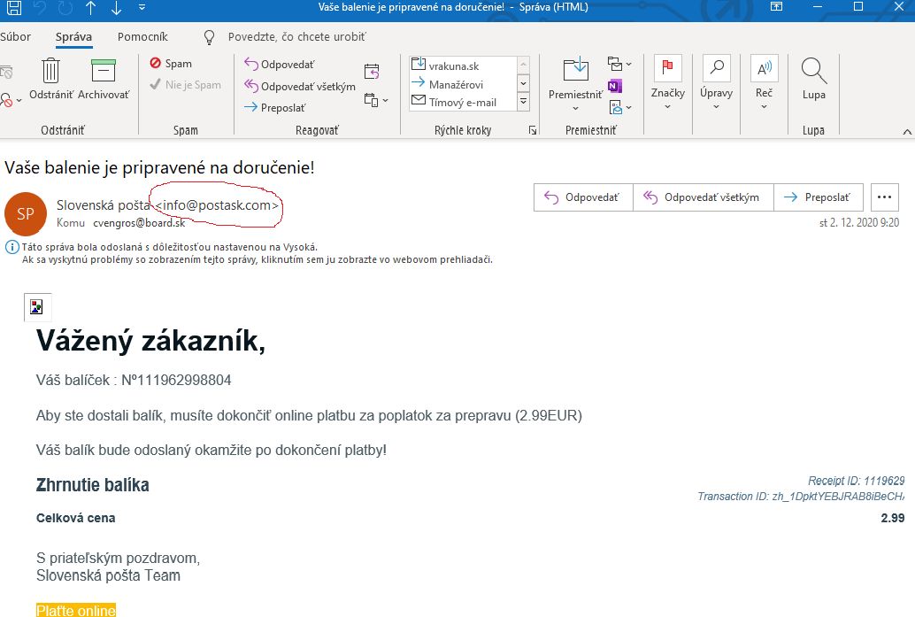The width and height of the screenshot is (915, 617).
Task: Click the 'Celková cena' label
Action: coord(76,518)
